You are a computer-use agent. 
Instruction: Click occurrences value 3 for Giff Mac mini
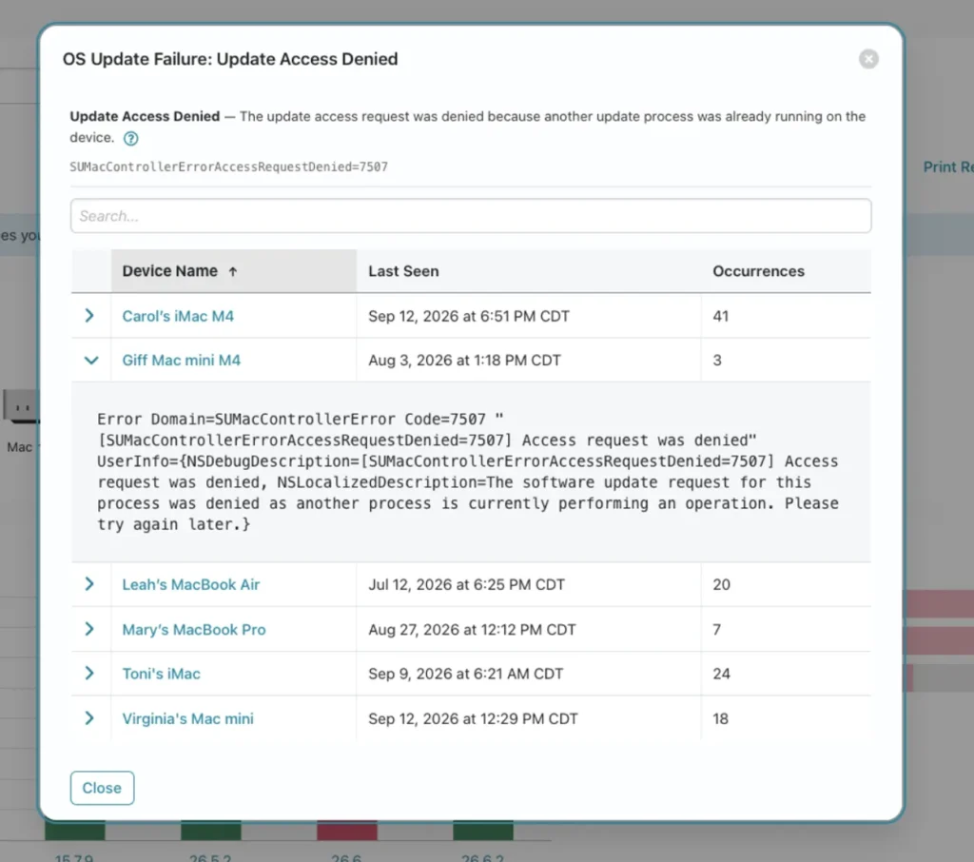(x=717, y=361)
